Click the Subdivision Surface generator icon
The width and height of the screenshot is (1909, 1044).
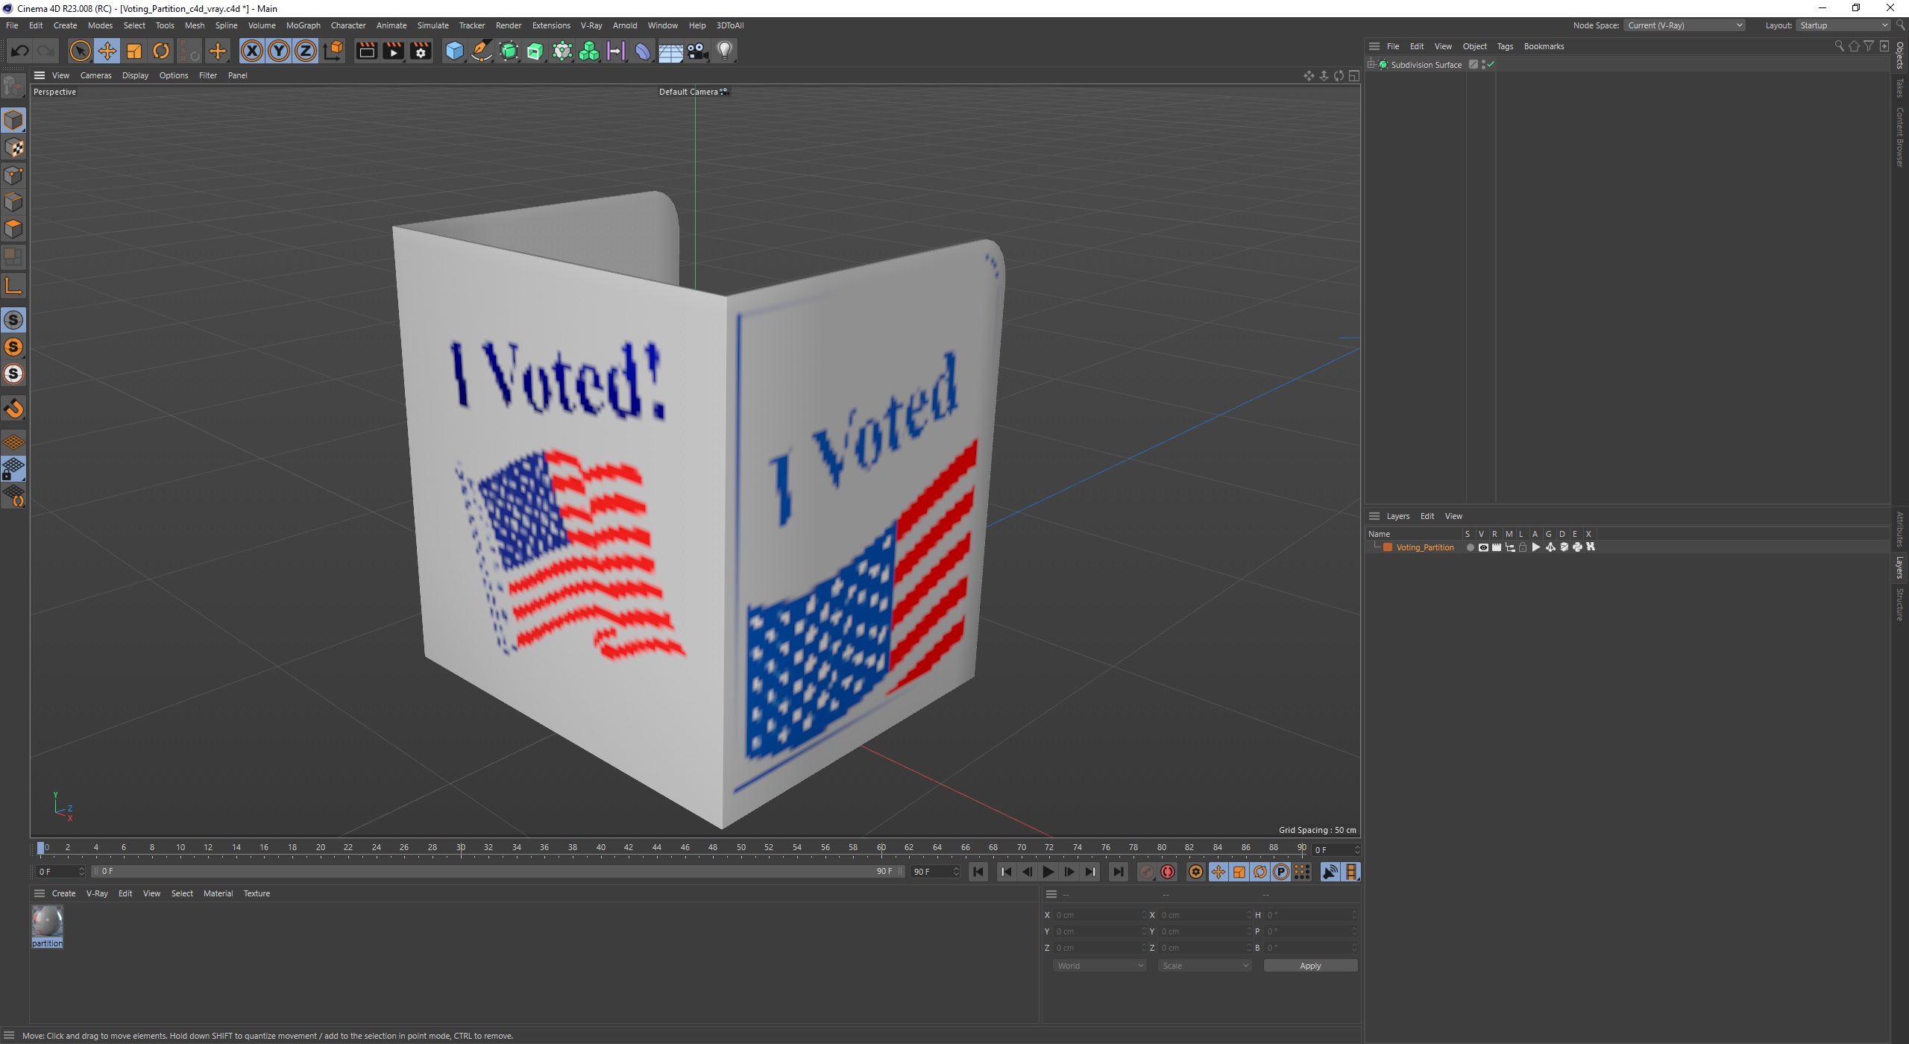tap(509, 51)
